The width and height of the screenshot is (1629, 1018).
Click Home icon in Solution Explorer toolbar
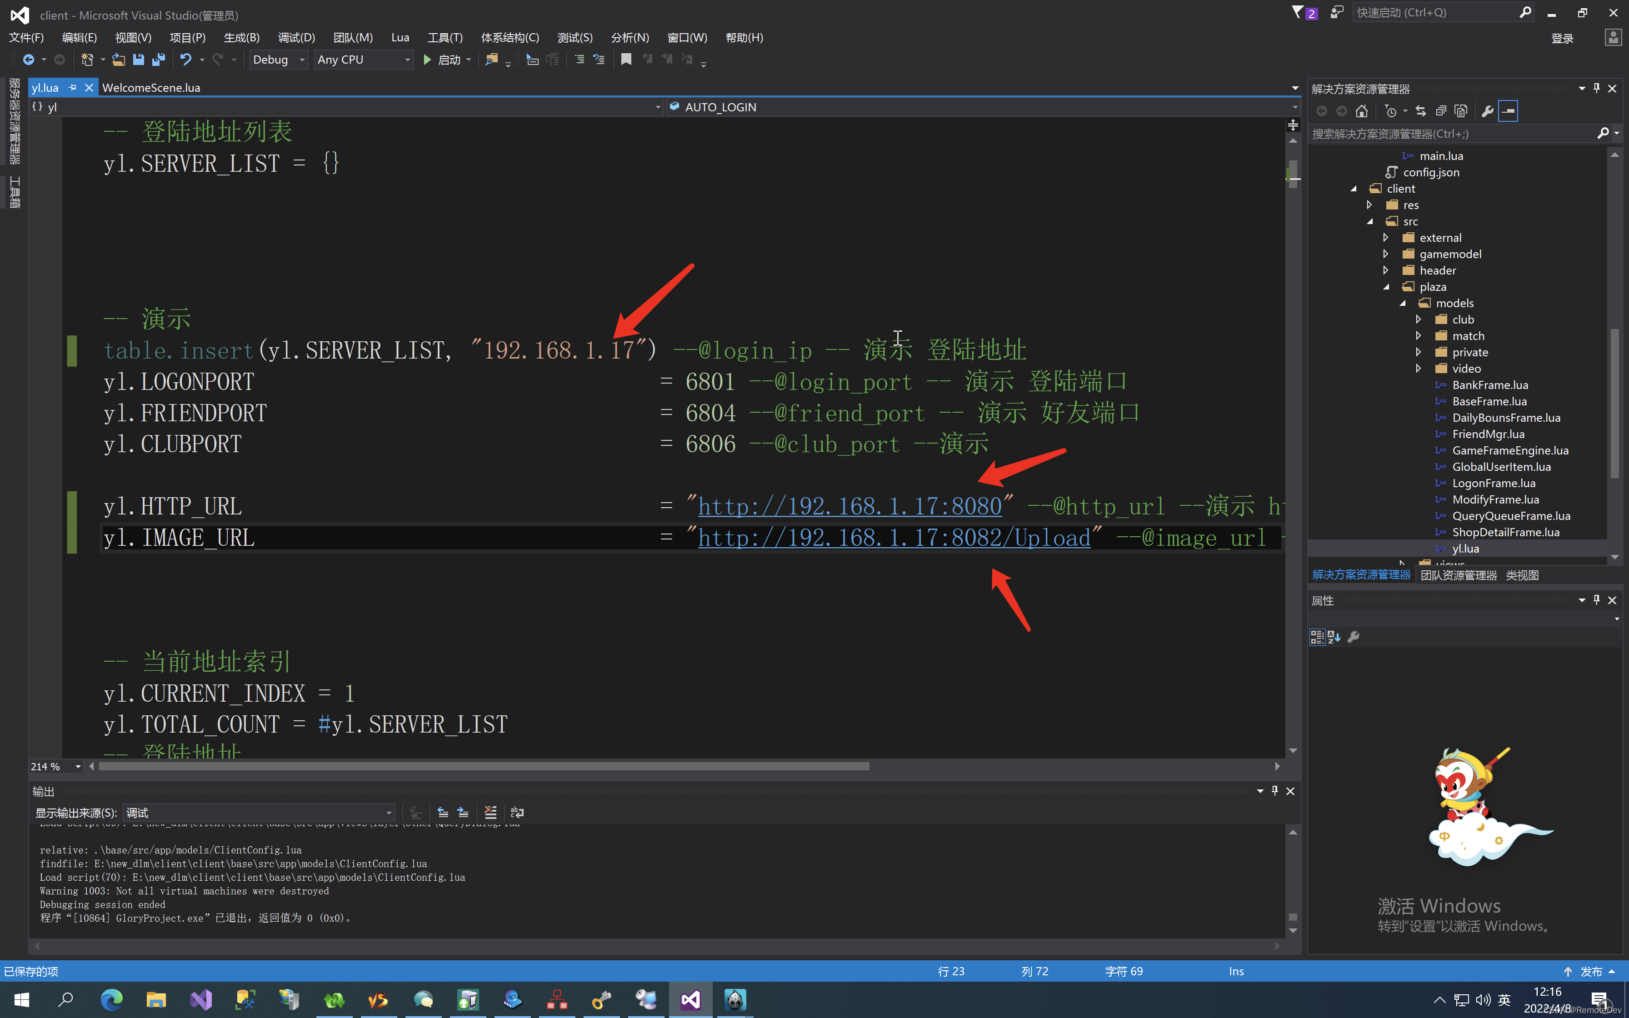1362,111
